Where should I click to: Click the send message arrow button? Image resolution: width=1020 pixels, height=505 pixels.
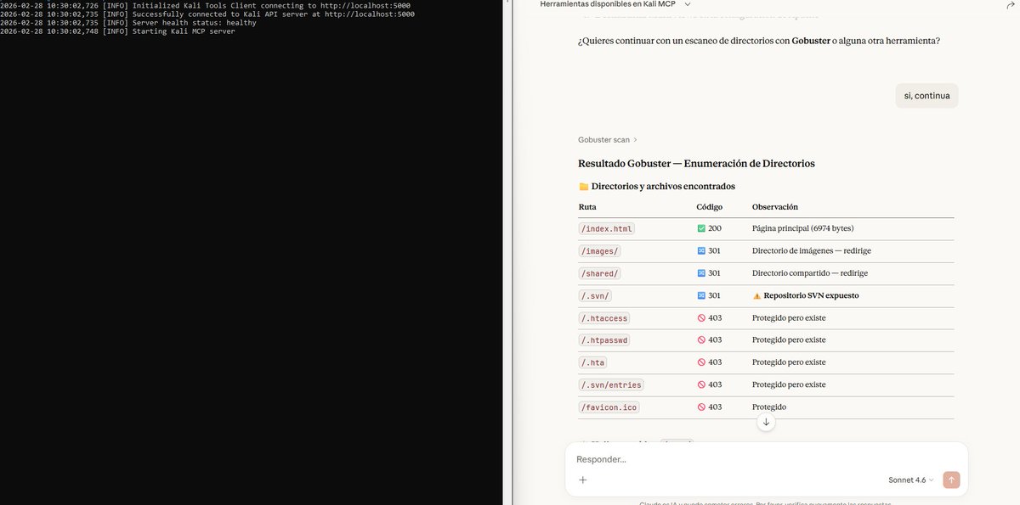click(x=951, y=480)
